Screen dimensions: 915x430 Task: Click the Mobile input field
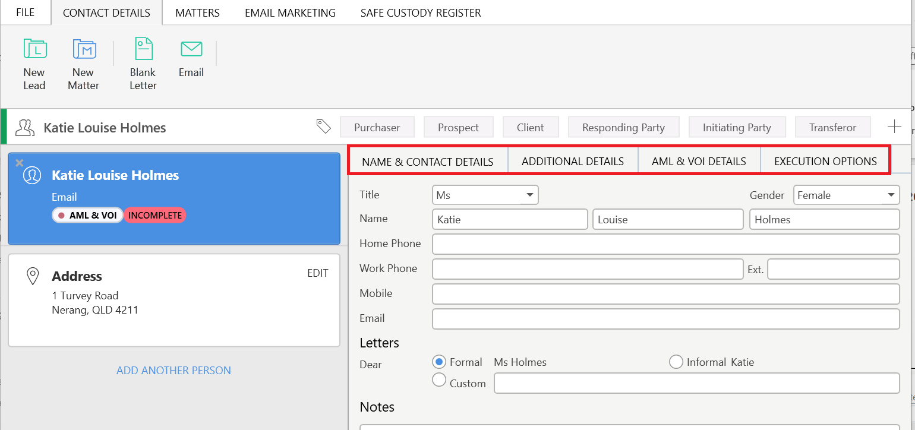tap(665, 294)
